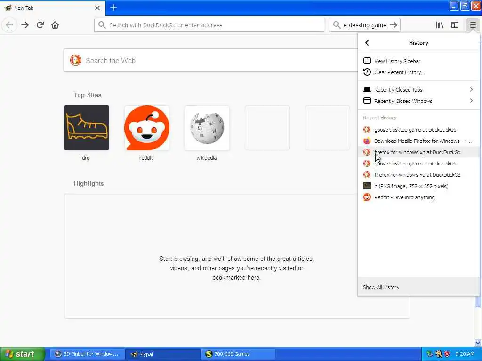Select View History Sidebar
The image size is (482, 361).
click(418, 61)
